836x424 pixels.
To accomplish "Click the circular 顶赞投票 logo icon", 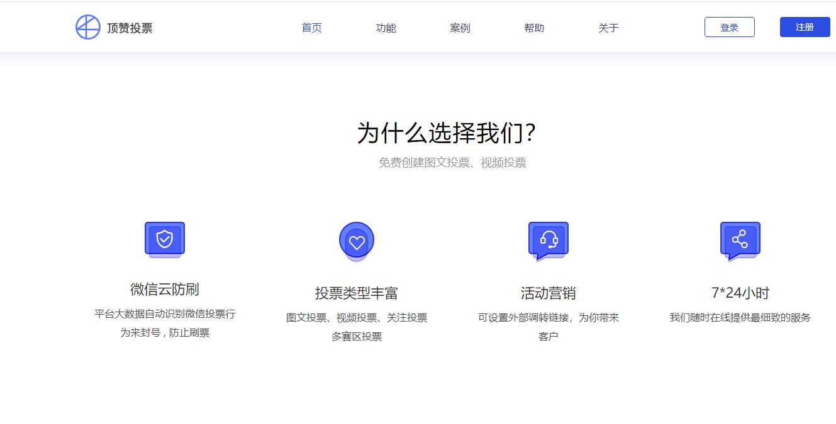I will [x=88, y=26].
